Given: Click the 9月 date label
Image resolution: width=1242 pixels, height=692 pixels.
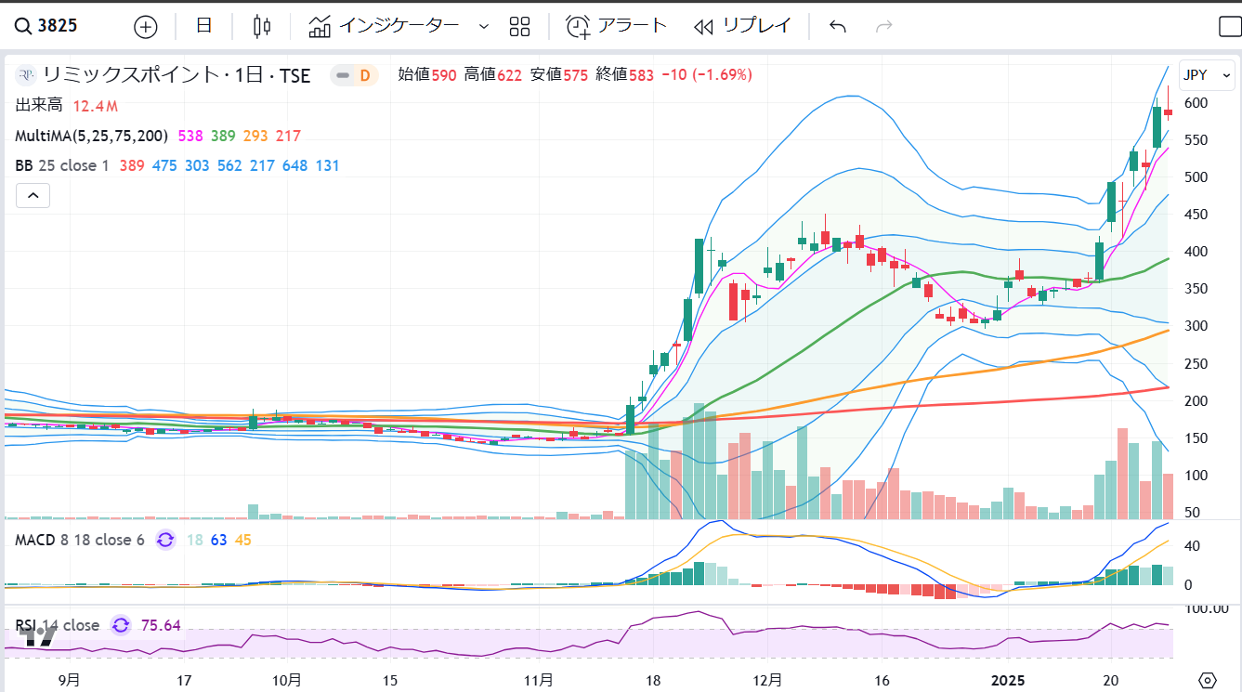Looking at the screenshot, I should 69,679.
